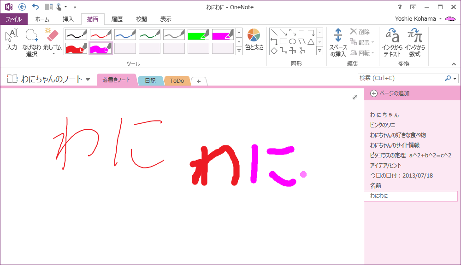Screen dimensions: 461x265
Task: Click the 検索 (Ctrl+E) search box
Action: (x=402, y=78)
